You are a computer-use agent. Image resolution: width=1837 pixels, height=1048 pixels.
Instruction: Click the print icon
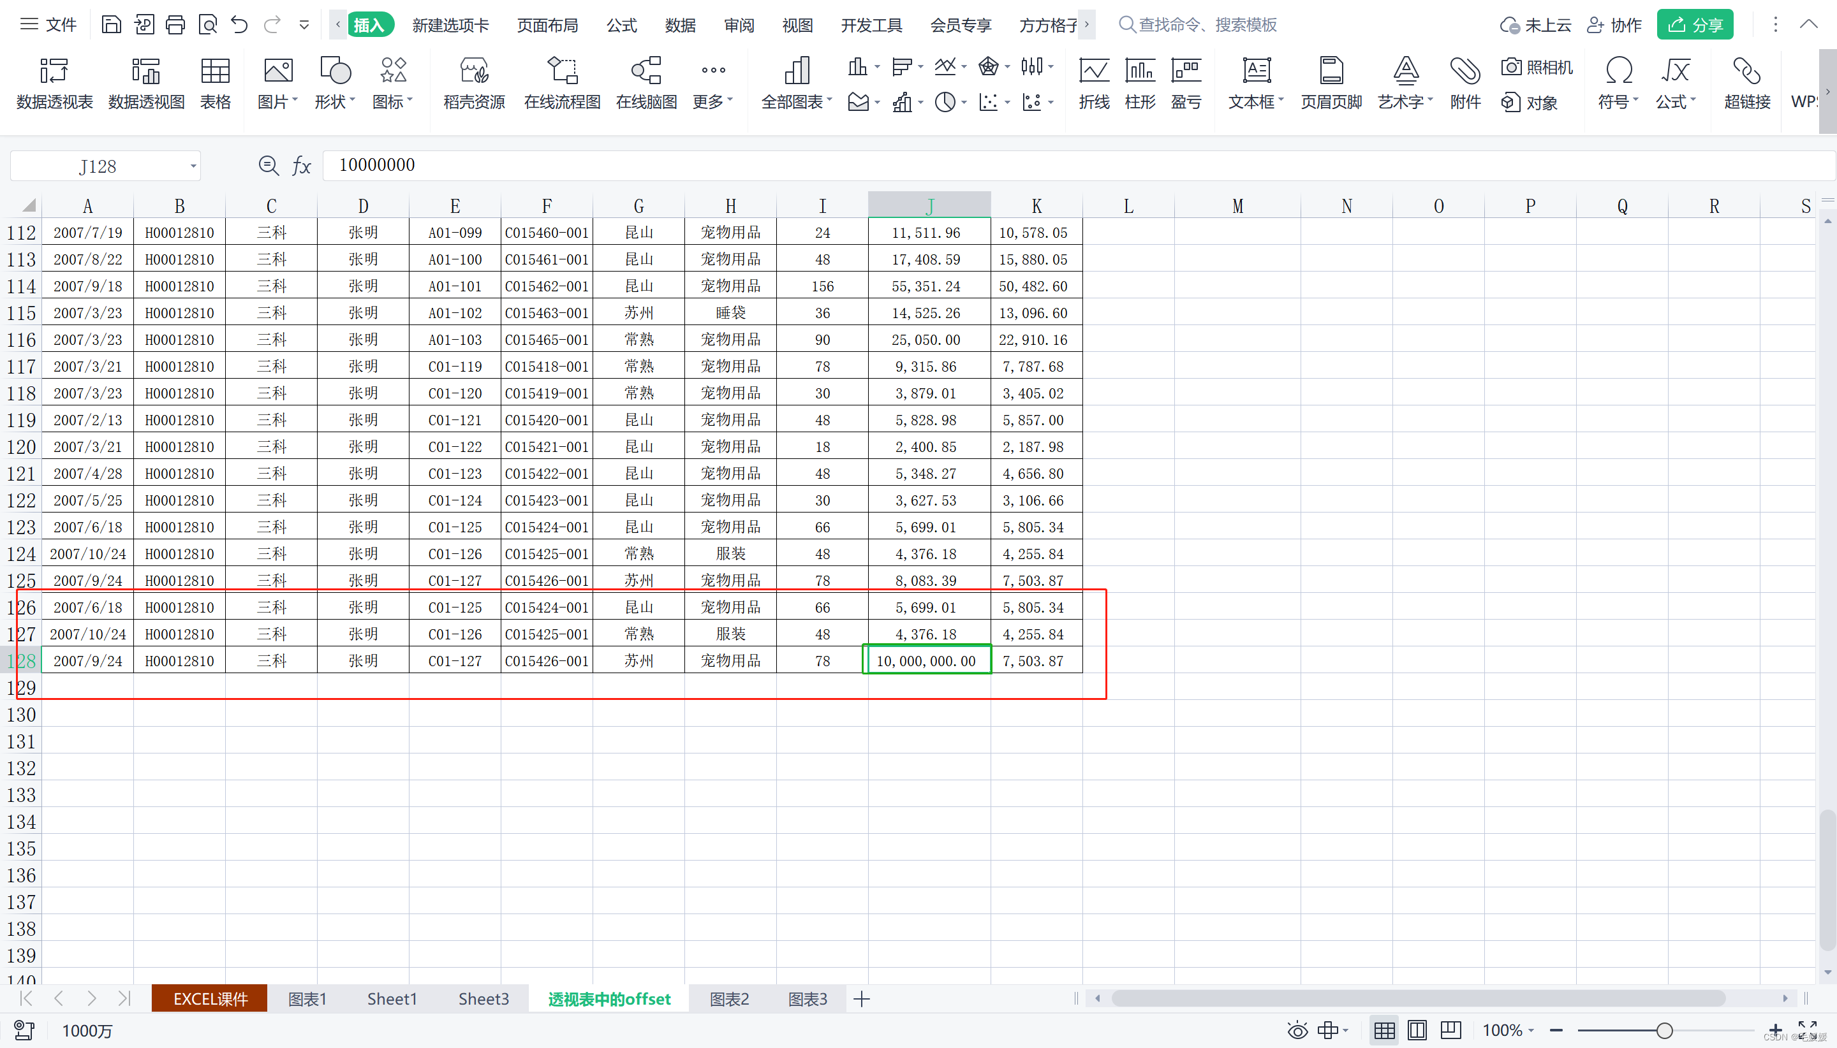pyautogui.click(x=175, y=25)
